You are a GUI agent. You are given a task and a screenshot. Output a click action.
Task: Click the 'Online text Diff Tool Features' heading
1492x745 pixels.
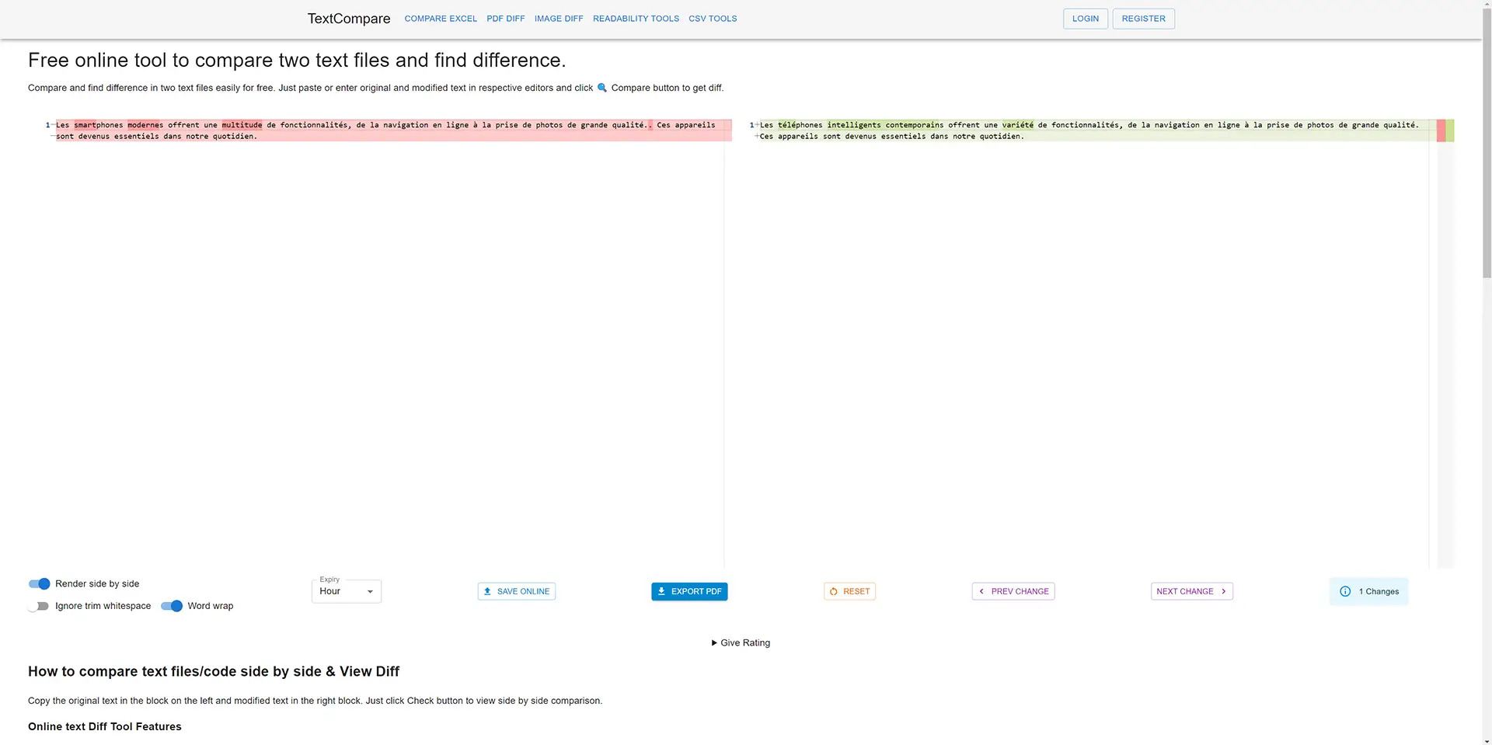(105, 726)
